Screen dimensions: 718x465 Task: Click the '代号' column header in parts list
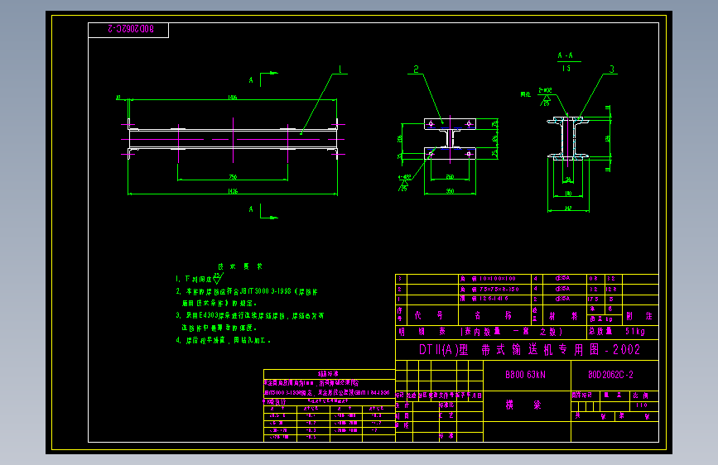click(x=429, y=315)
